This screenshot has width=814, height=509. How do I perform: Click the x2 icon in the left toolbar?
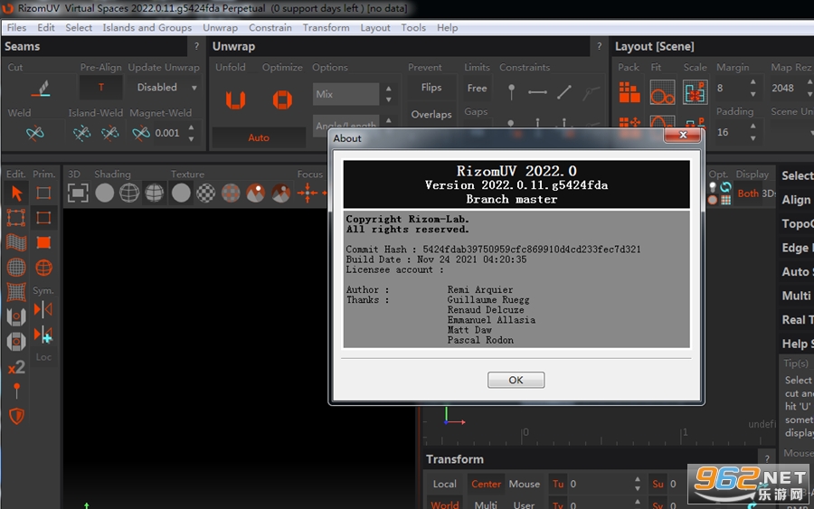click(16, 367)
